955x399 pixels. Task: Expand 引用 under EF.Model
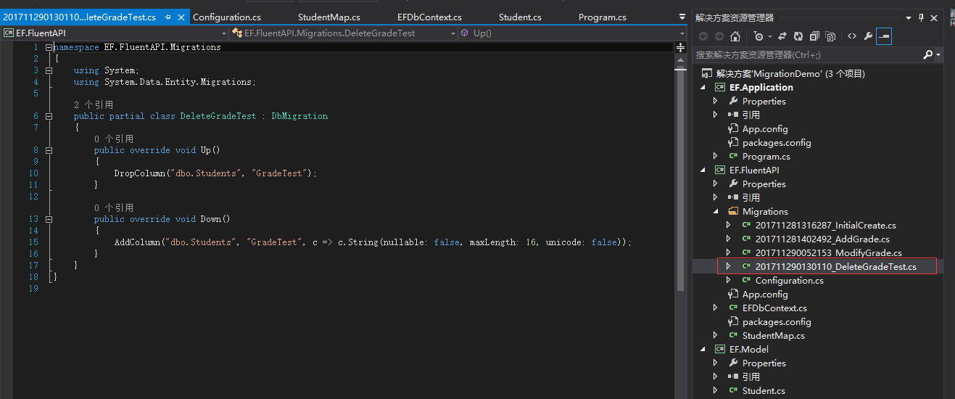point(715,377)
